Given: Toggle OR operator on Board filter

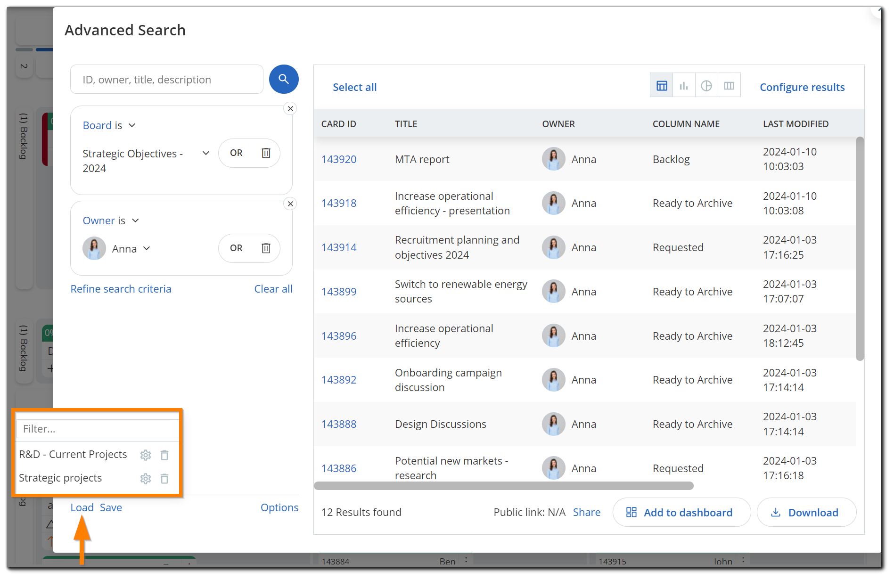Looking at the screenshot, I should (x=236, y=153).
